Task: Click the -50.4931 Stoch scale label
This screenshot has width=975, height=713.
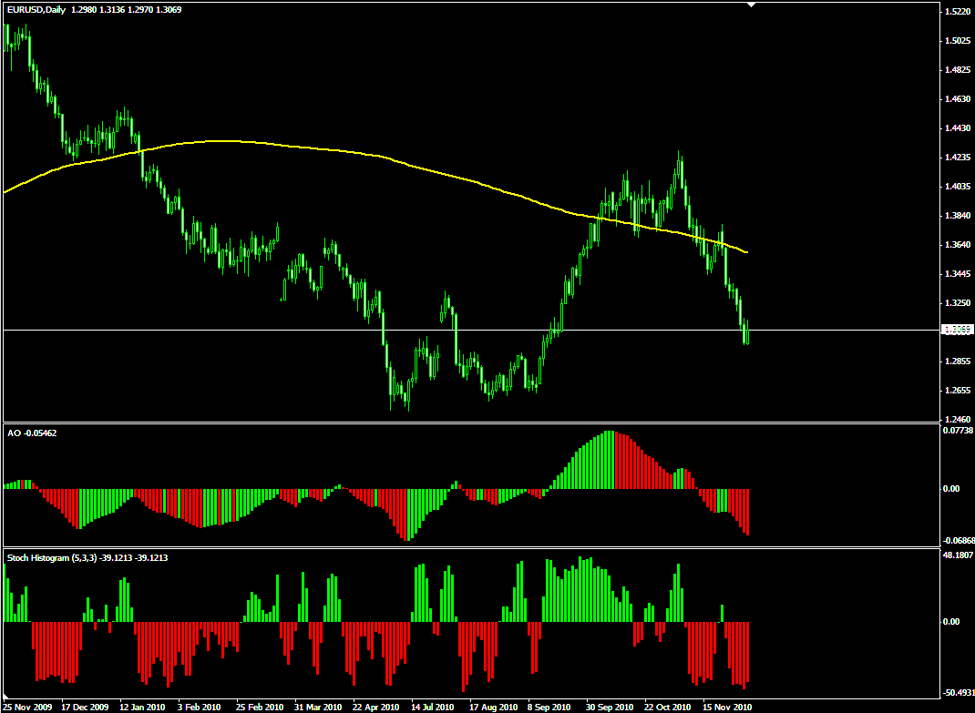Action: [959, 692]
